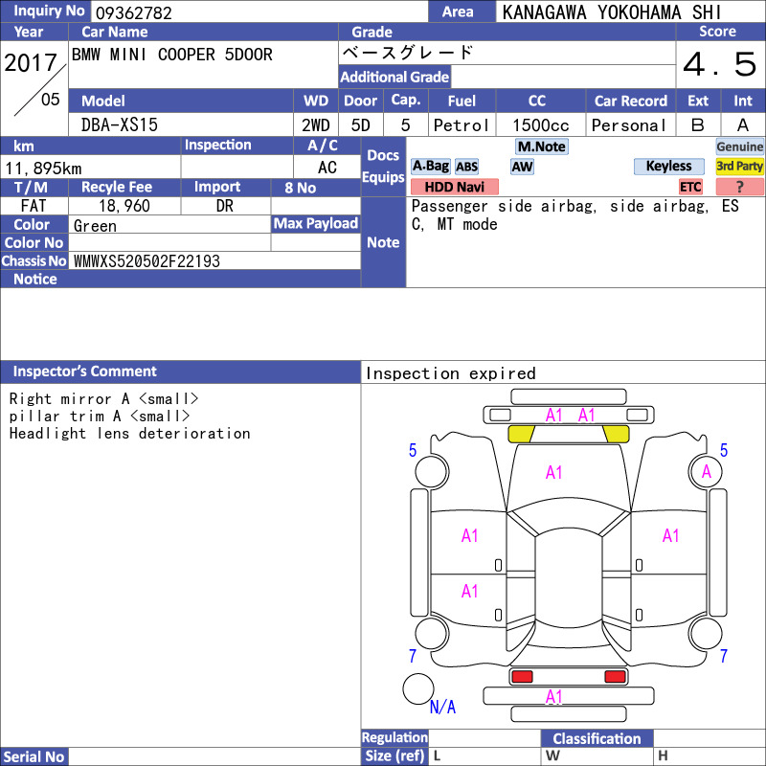Select the AW alloy wheel badge
The height and width of the screenshot is (766, 766).
522,167
